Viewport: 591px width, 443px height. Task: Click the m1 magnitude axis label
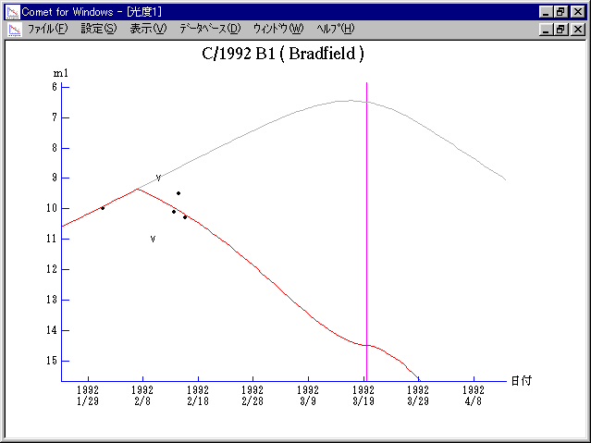coord(60,72)
